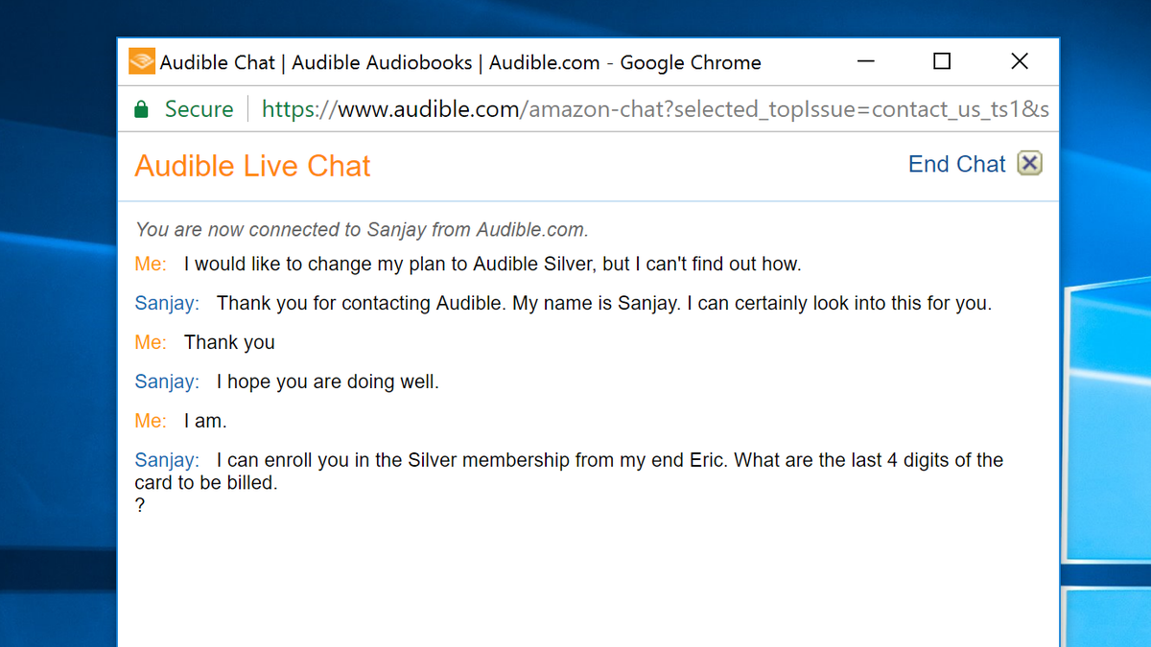Click the 'Thank you' reply from Me

click(229, 342)
